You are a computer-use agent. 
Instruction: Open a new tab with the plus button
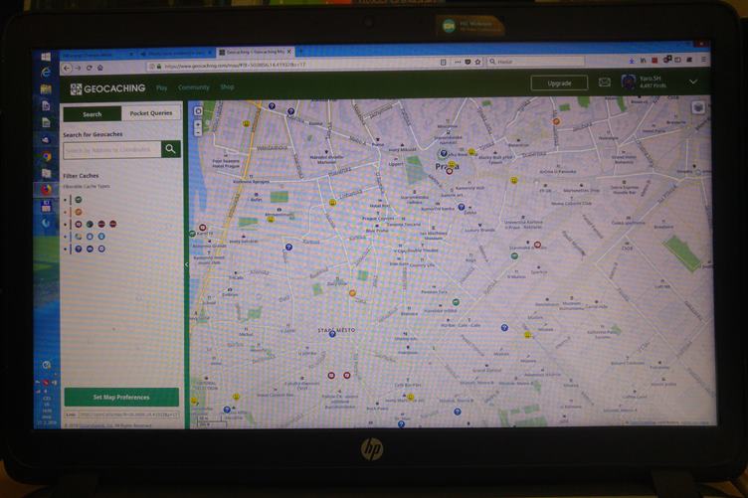pyautogui.click(x=300, y=51)
